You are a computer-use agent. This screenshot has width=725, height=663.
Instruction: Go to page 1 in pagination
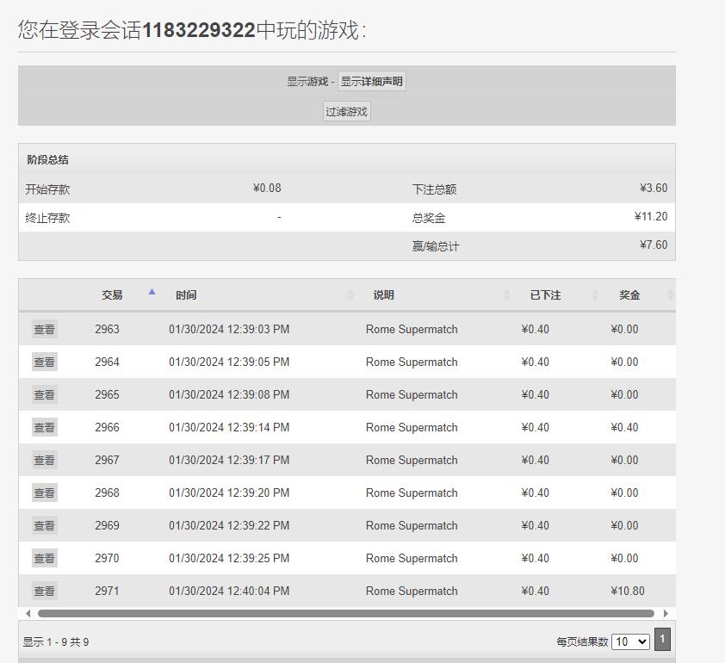coord(662,639)
